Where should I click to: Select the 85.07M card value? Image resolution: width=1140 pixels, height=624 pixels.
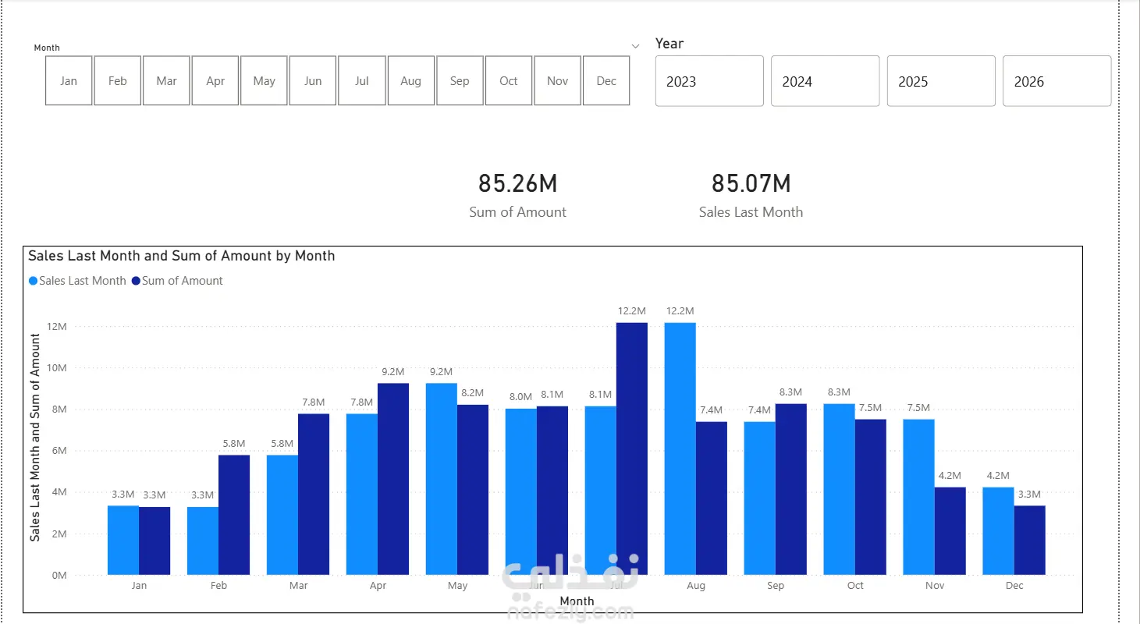751,183
